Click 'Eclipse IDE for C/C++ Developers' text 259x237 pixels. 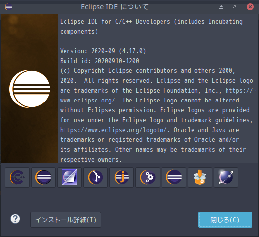pyautogui.click(x=115, y=22)
